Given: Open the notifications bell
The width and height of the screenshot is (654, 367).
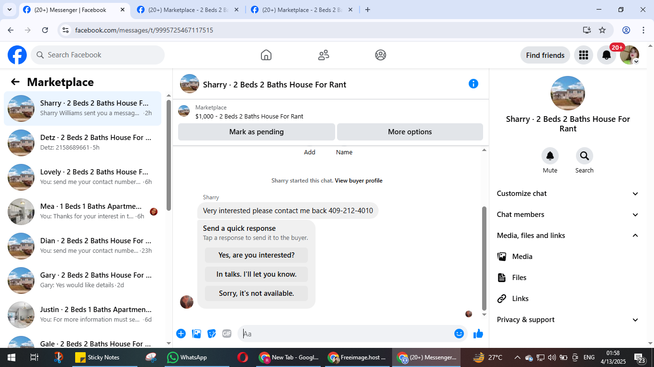Looking at the screenshot, I should coord(607,55).
